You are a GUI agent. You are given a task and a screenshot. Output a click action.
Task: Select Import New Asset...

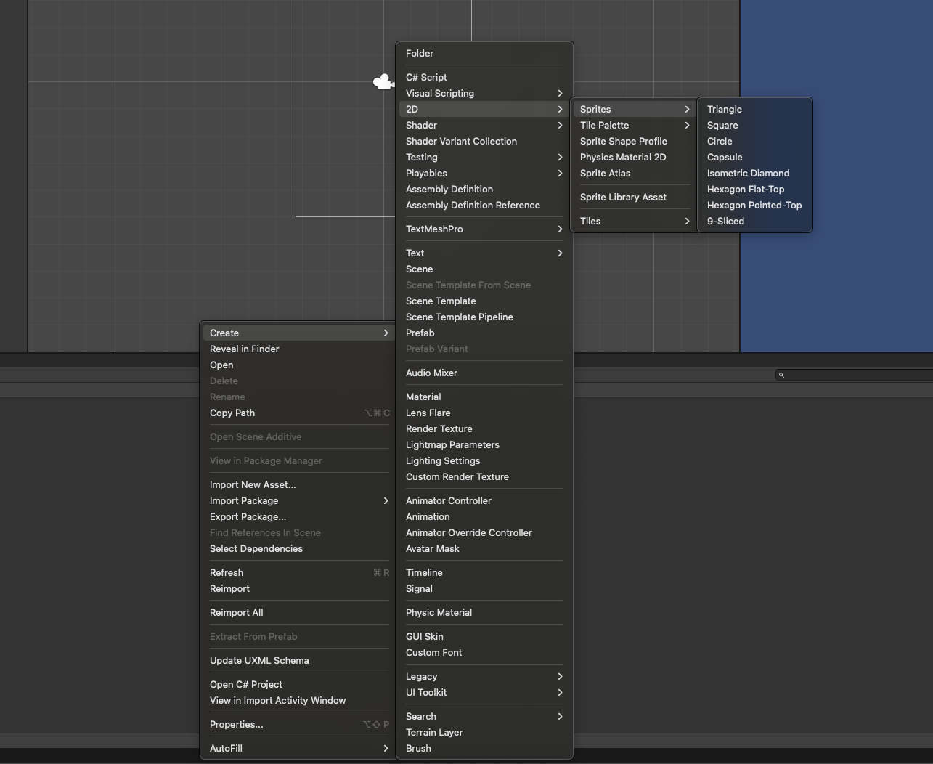[x=299, y=484]
